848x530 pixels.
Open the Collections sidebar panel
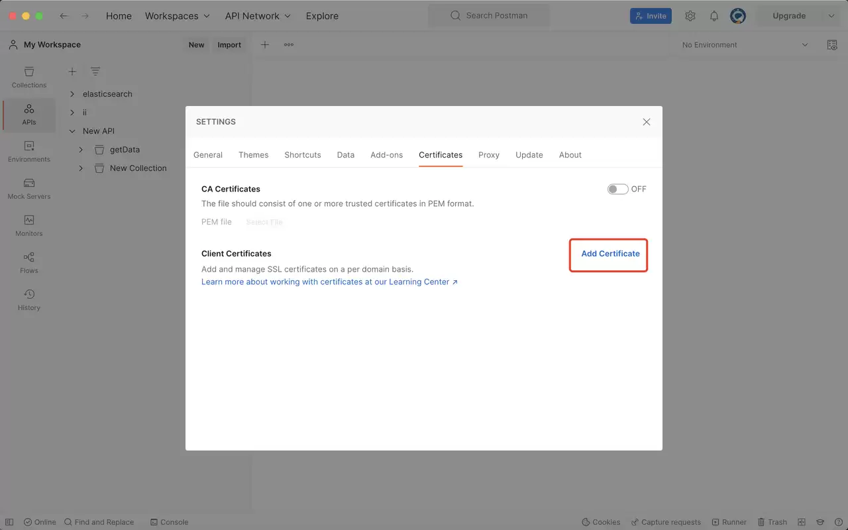click(29, 78)
